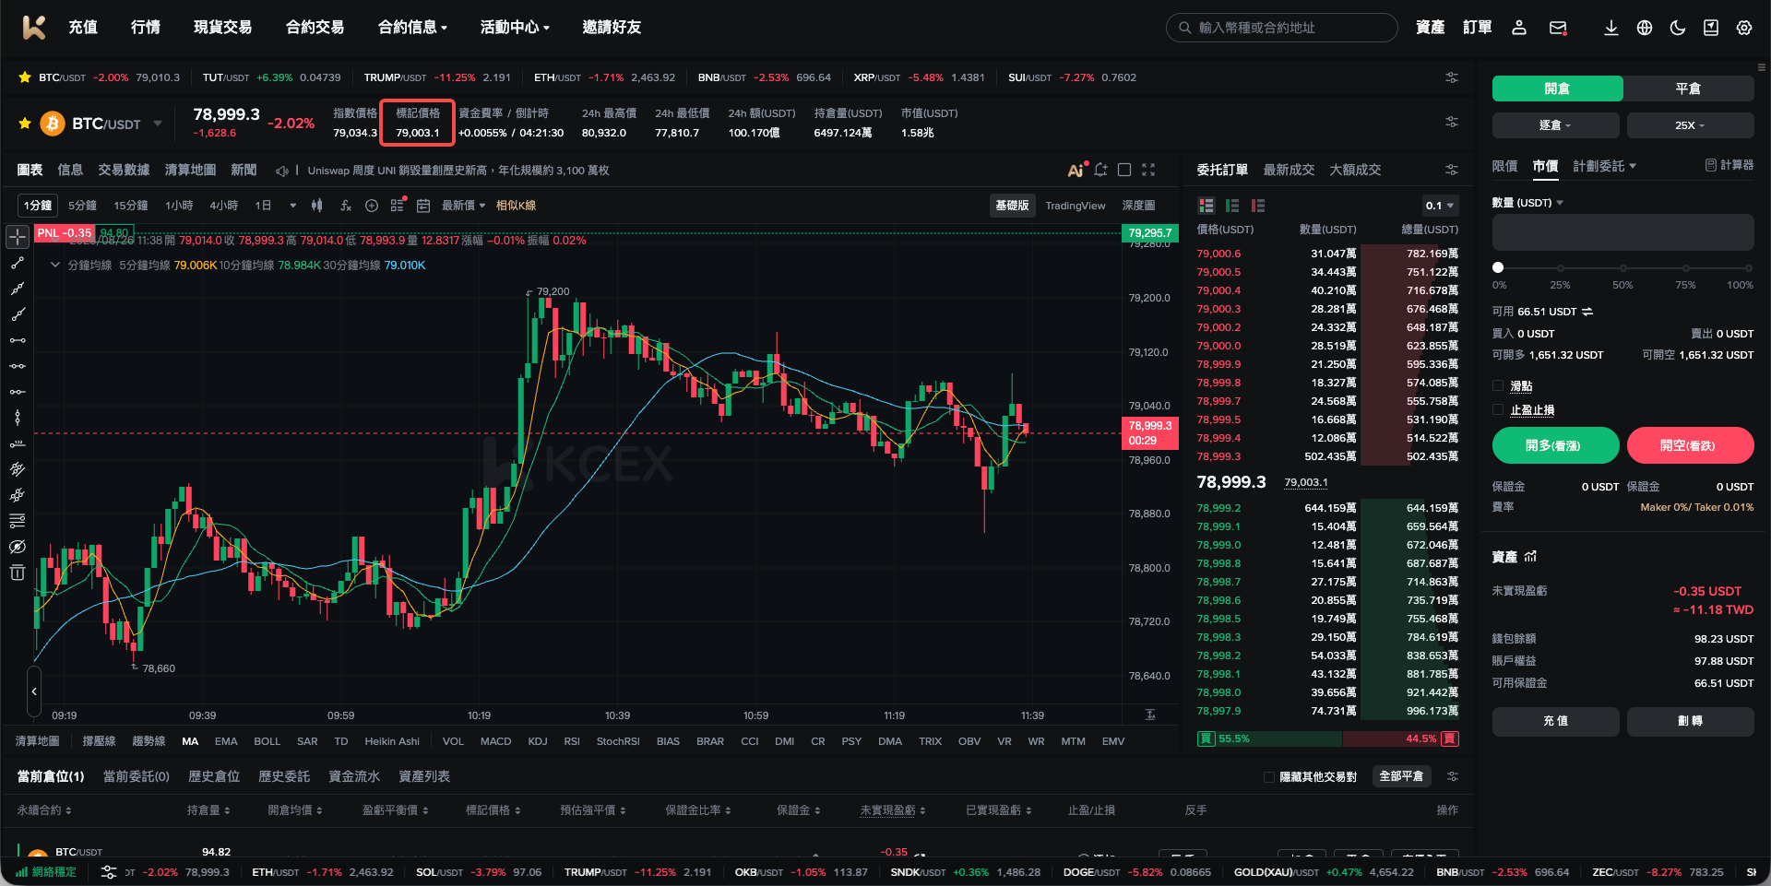Enable the 止盈止損 checkbox
The height and width of the screenshot is (886, 1771).
(1498, 410)
